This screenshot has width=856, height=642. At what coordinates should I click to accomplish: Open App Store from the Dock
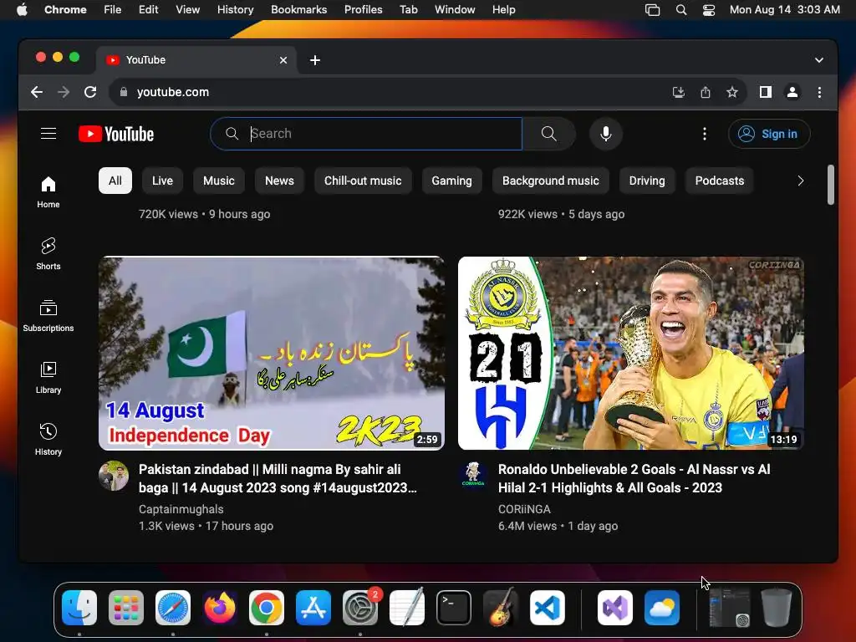point(313,608)
